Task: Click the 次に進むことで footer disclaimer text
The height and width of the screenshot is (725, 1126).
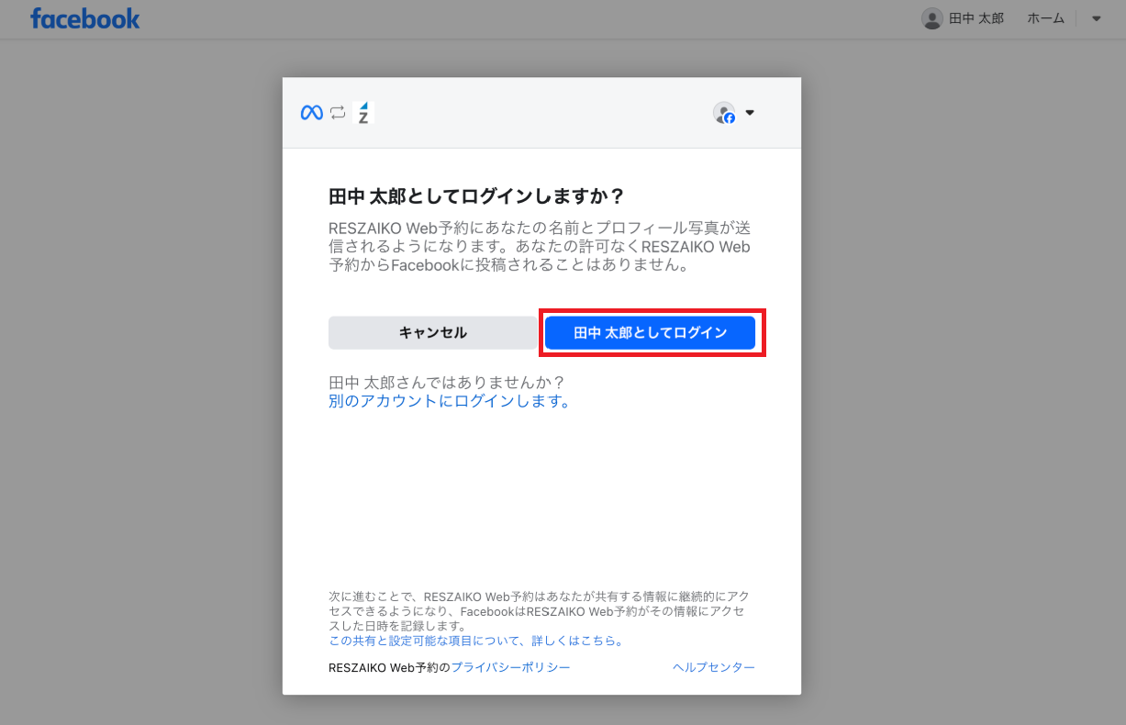Action: click(x=539, y=610)
